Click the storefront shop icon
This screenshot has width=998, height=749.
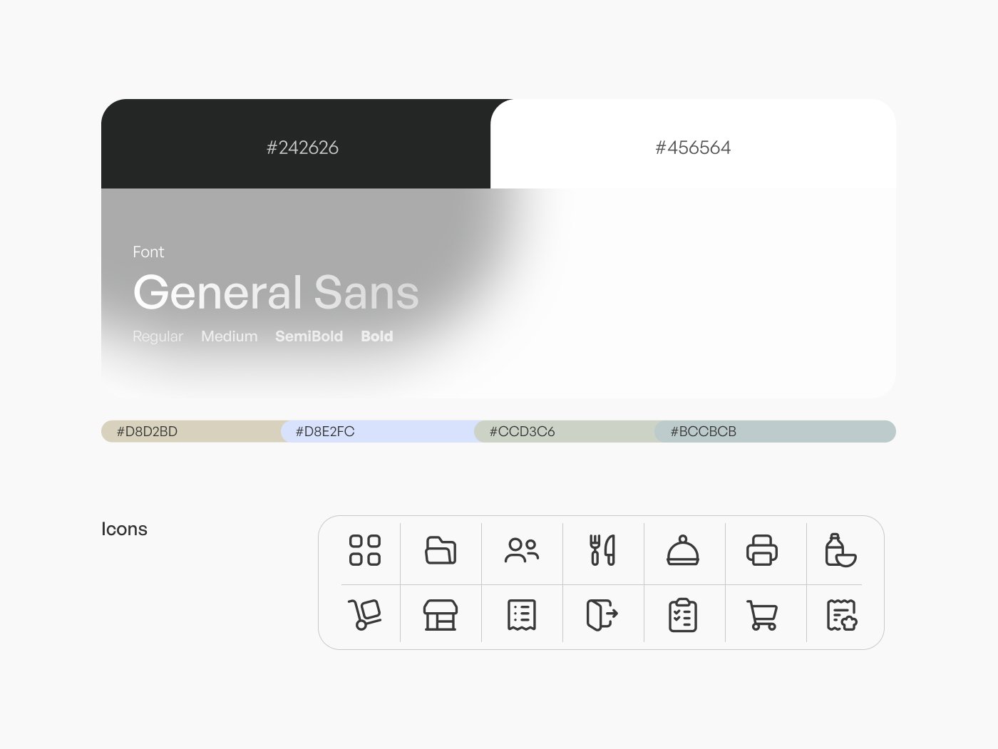441,615
